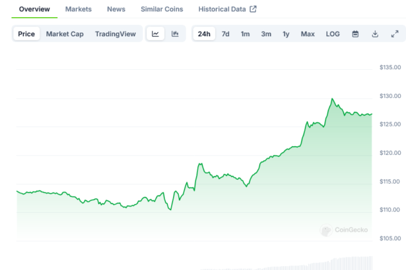Image resolution: width=406 pixels, height=270 pixels.
Task: View the Similar Coins tab
Action: pyautogui.click(x=162, y=9)
